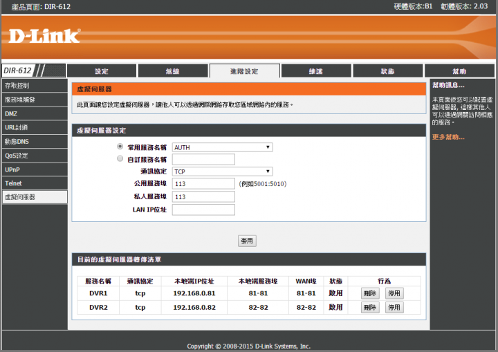
Task: Open the 無線 tab
Action: point(173,71)
